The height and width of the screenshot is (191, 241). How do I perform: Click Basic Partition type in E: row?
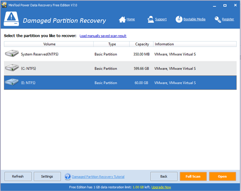pyautogui.click(x=106, y=83)
